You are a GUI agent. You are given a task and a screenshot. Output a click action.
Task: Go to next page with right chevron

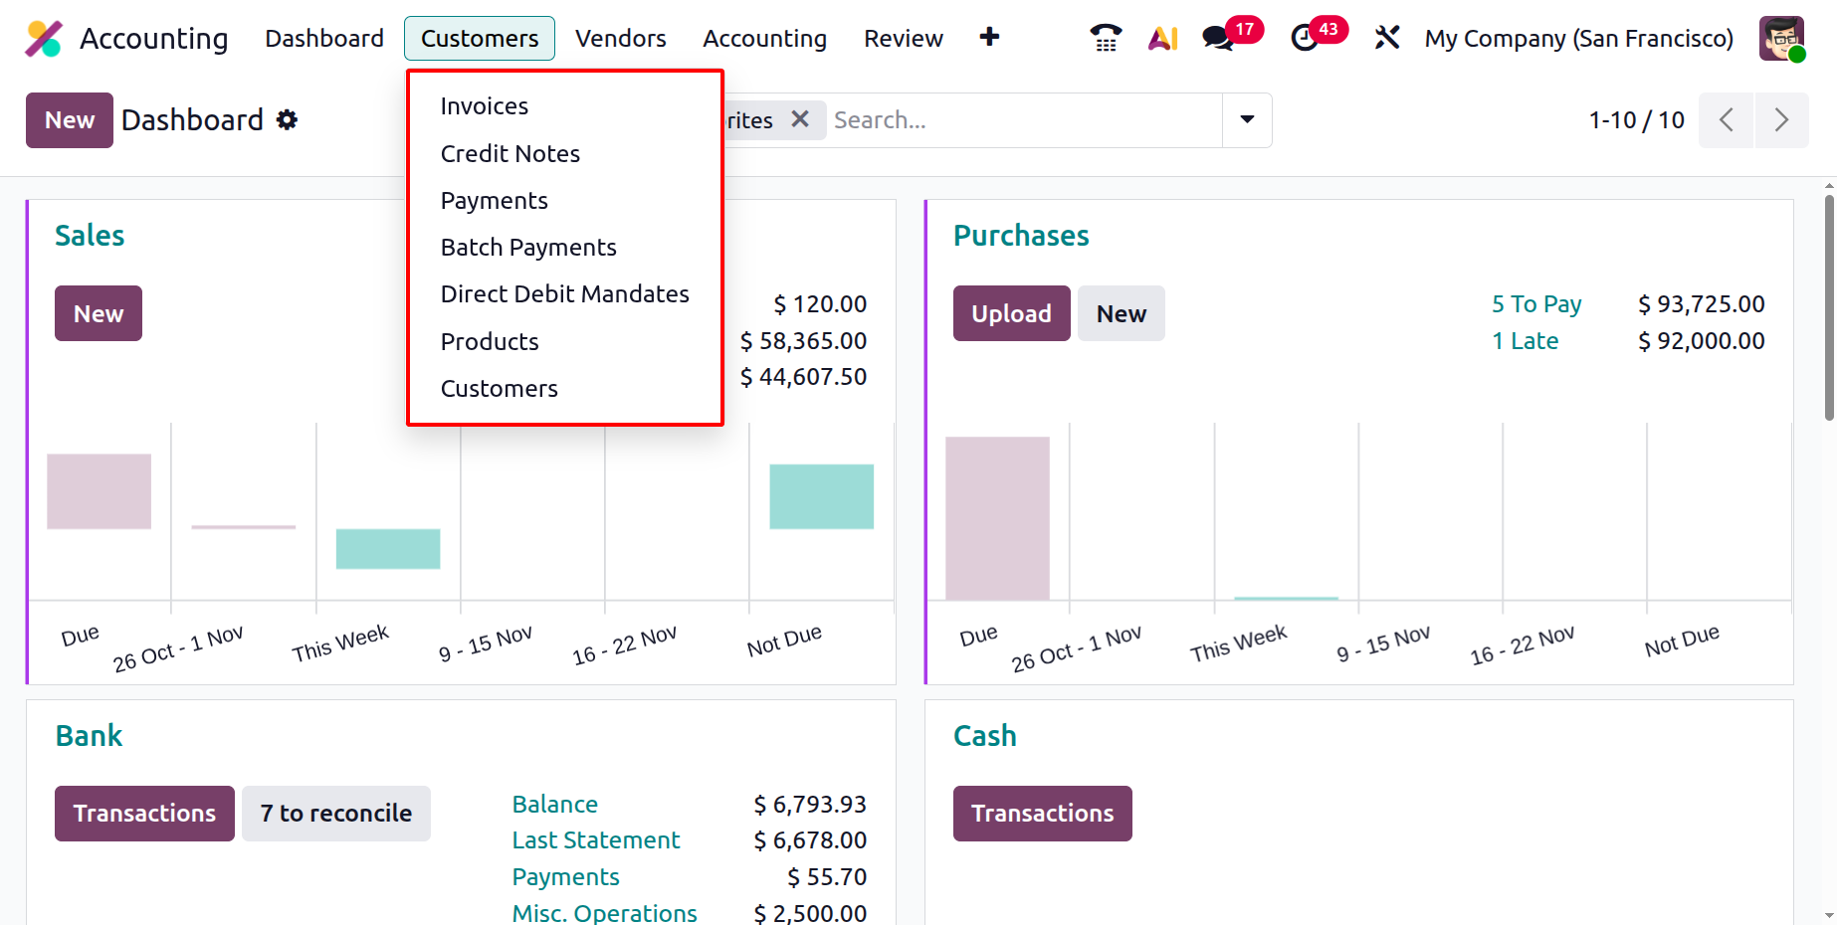click(1781, 120)
